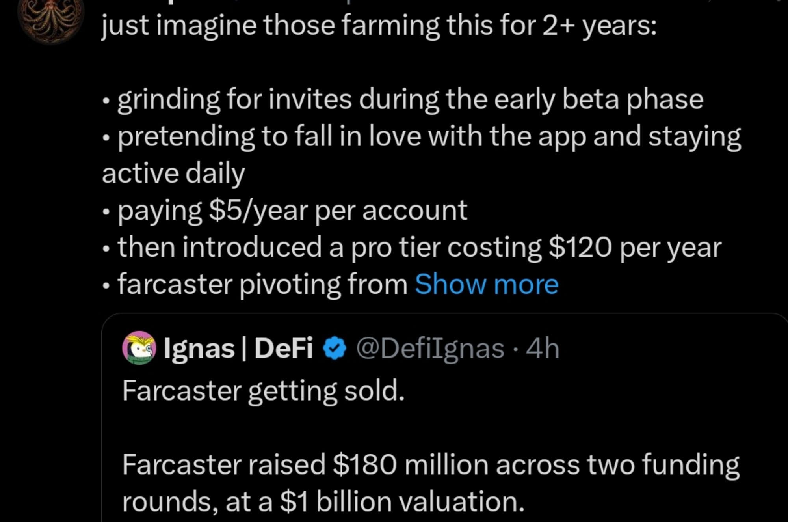Click the "grinding for invites" bullet line

point(410,100)
